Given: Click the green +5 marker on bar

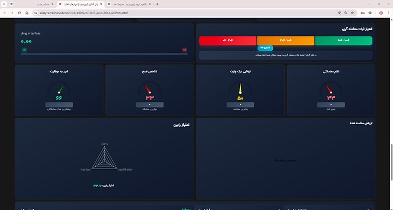Looking at the screenshot, I should coord(24,50).
